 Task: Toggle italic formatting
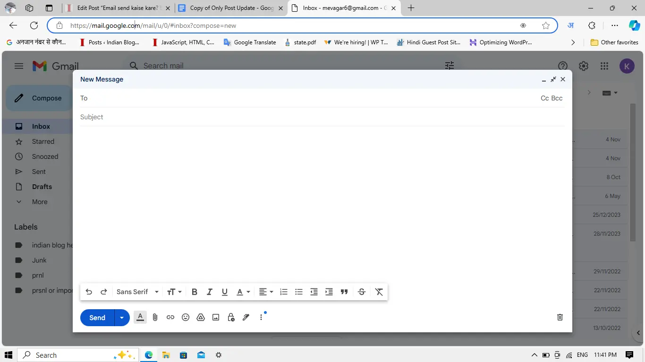click(210, 292)
